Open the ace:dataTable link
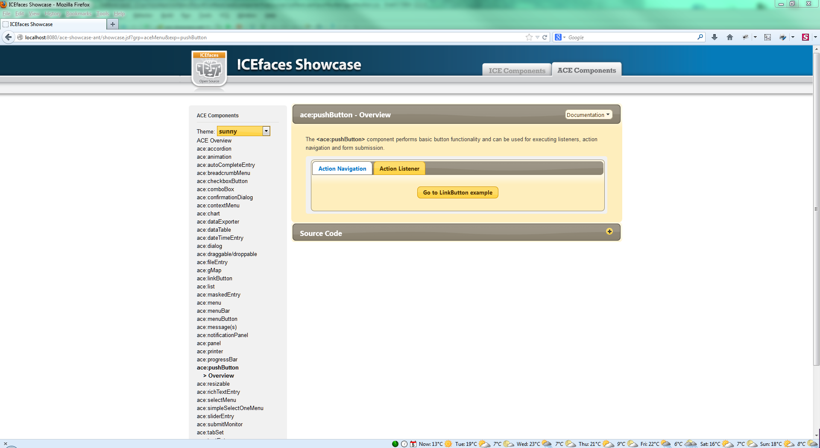 point(214,230)
